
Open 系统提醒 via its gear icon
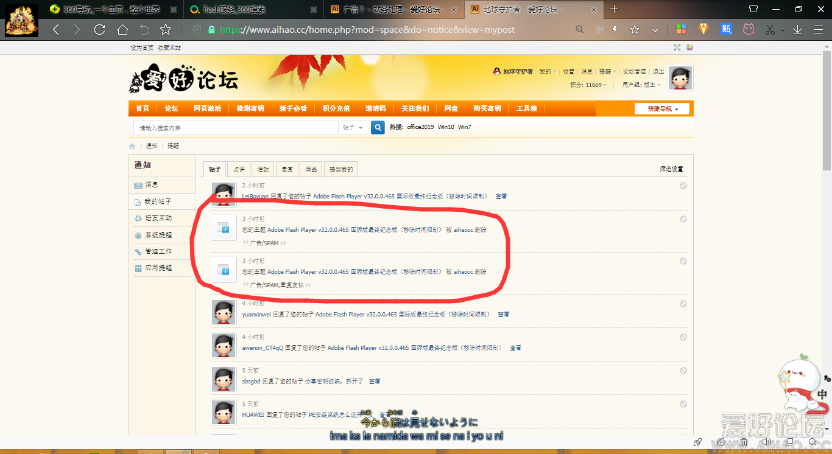139,234
